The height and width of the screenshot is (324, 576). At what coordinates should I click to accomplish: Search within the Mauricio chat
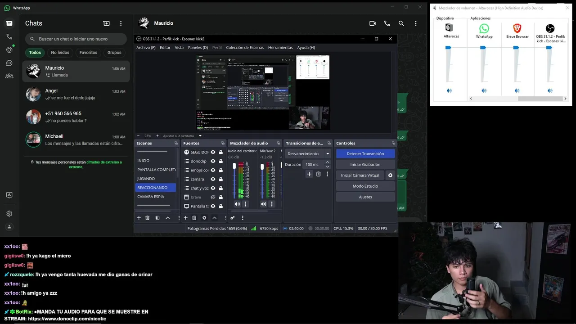pos(401,23)
